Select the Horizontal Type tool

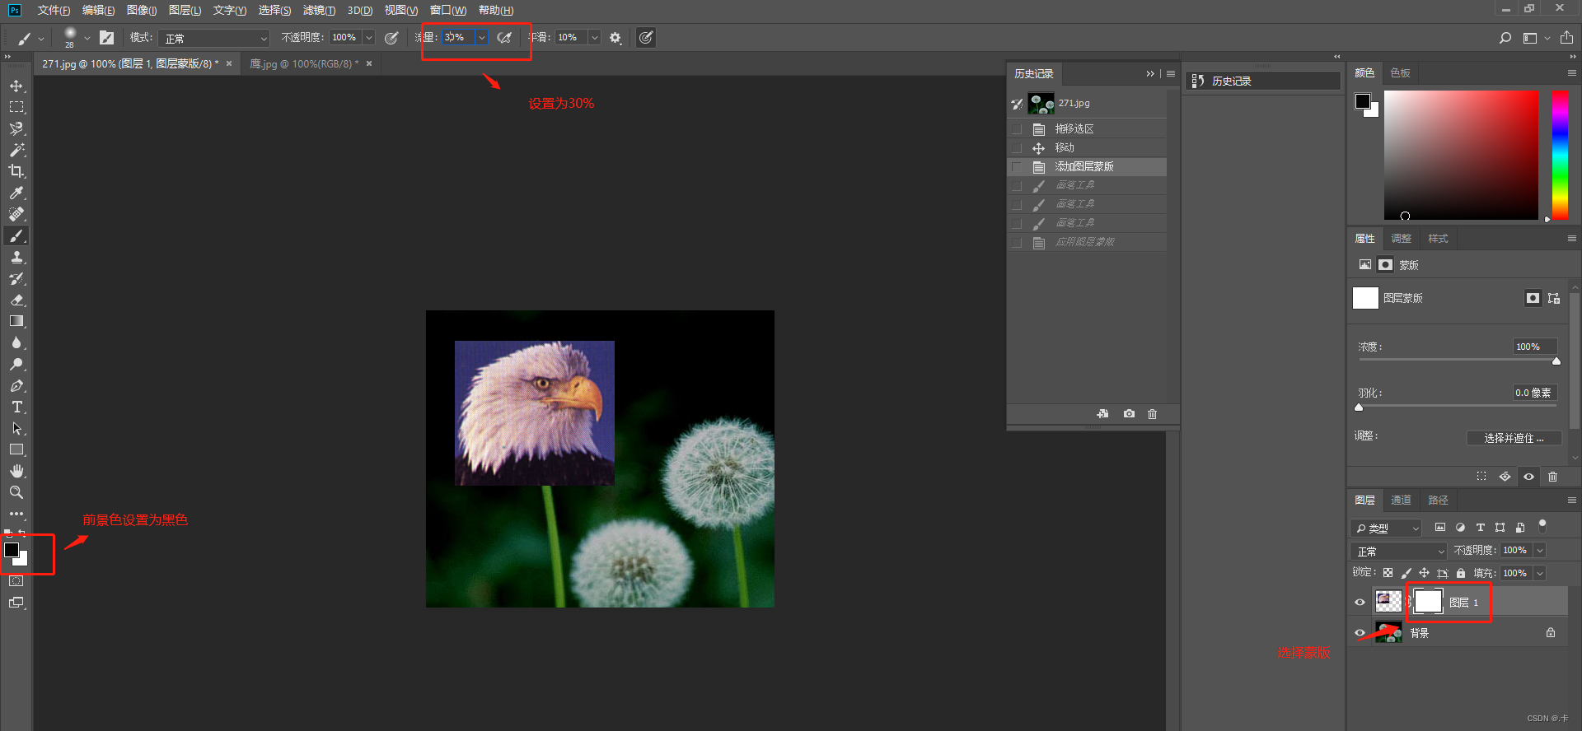(x=16, y=407)
